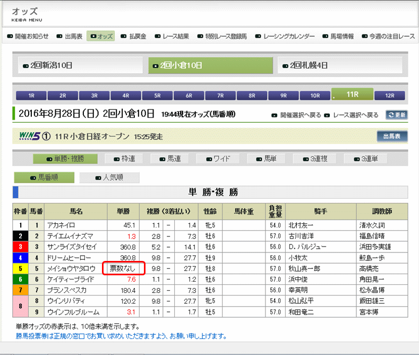Sort odds by 人気順
This screenshot has width=419, height=355.
109,178
